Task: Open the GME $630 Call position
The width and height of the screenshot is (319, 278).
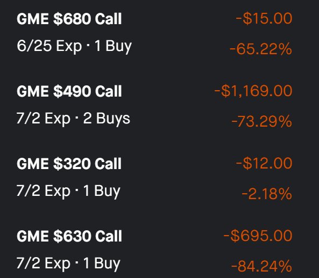Action: 69,236
